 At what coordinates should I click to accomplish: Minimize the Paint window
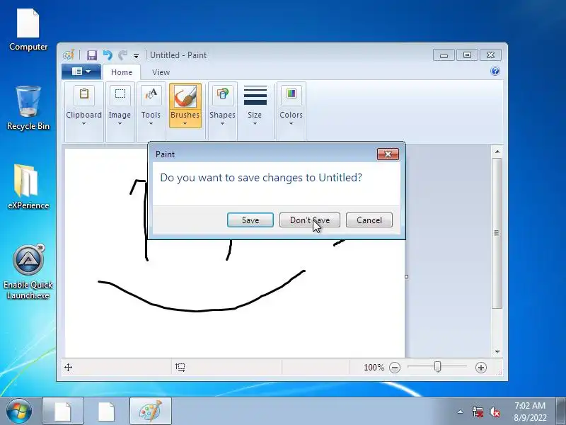tap(444, 55)
